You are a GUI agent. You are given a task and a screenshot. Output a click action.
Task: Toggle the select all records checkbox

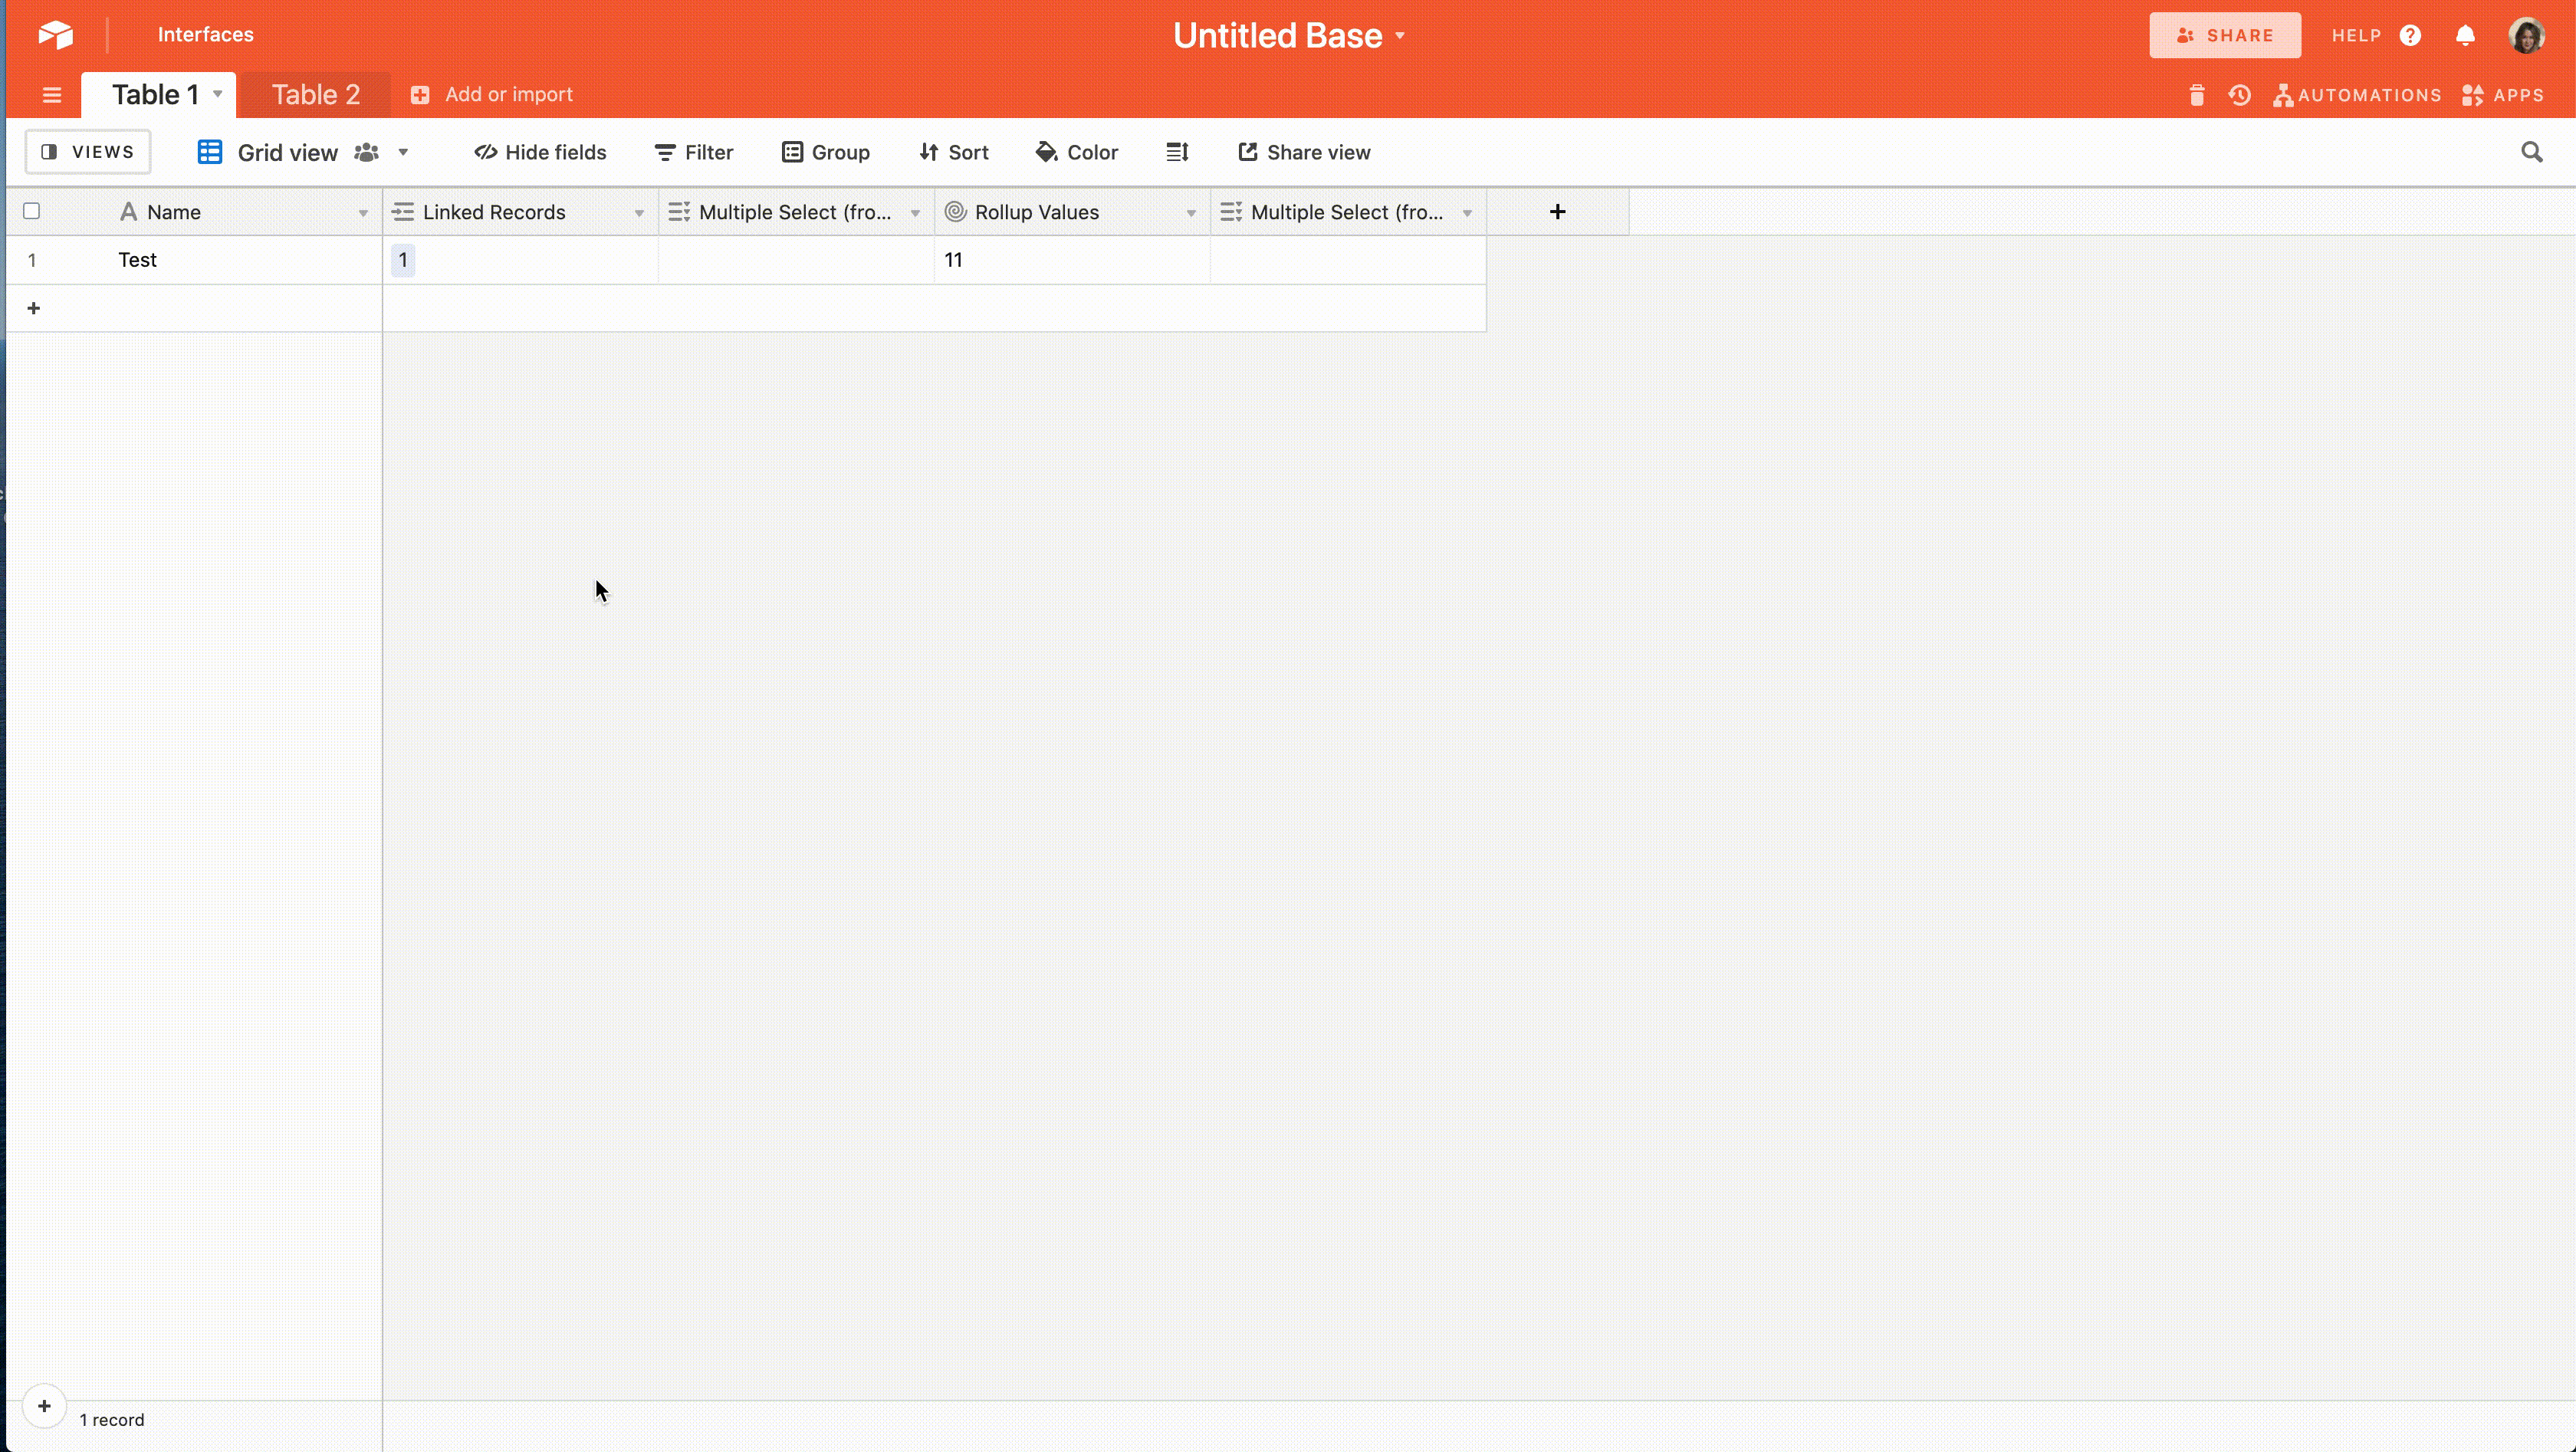32,211
